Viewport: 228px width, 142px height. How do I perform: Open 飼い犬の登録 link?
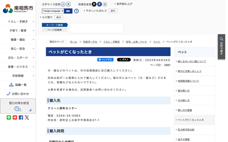(185, 110)
